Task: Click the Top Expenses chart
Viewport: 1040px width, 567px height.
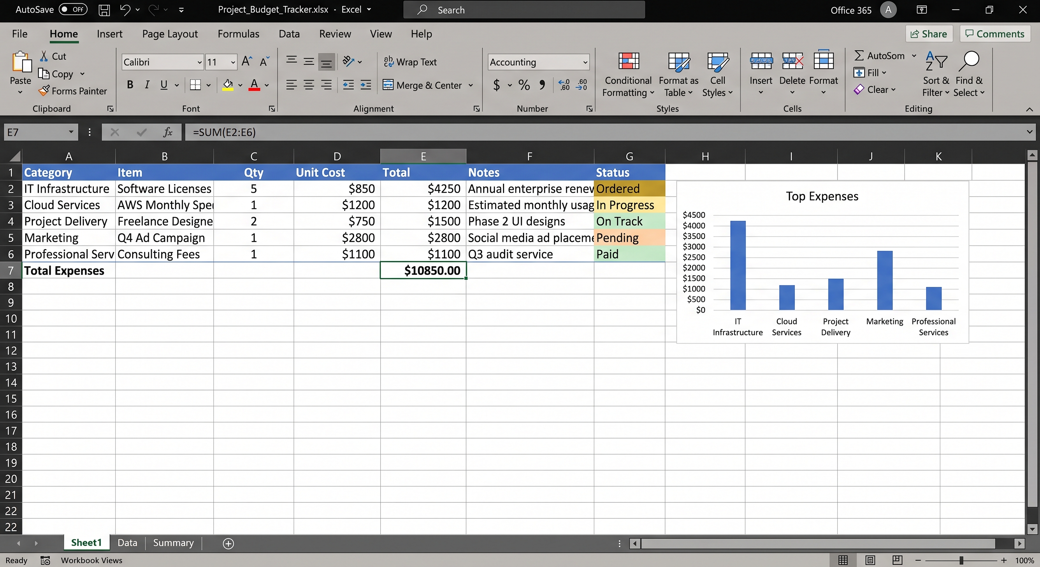Action: [x=822, y=262]
